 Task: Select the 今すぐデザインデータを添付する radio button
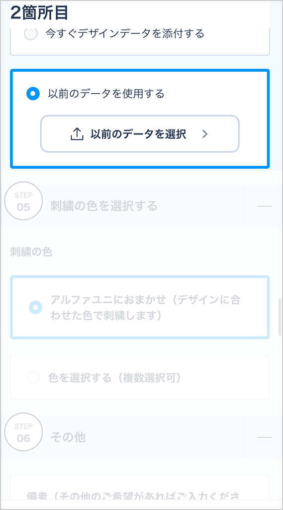(x=31, y=33)
